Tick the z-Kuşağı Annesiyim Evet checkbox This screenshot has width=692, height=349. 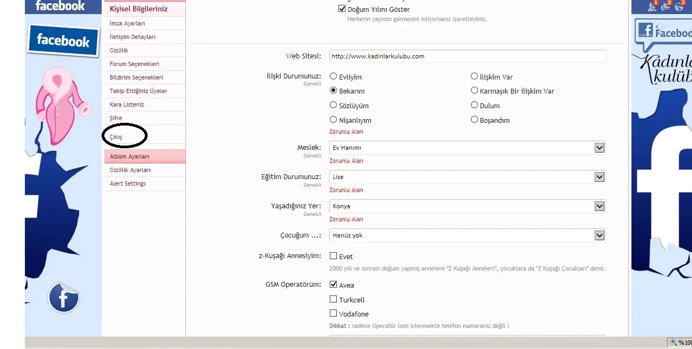point(334,256)
